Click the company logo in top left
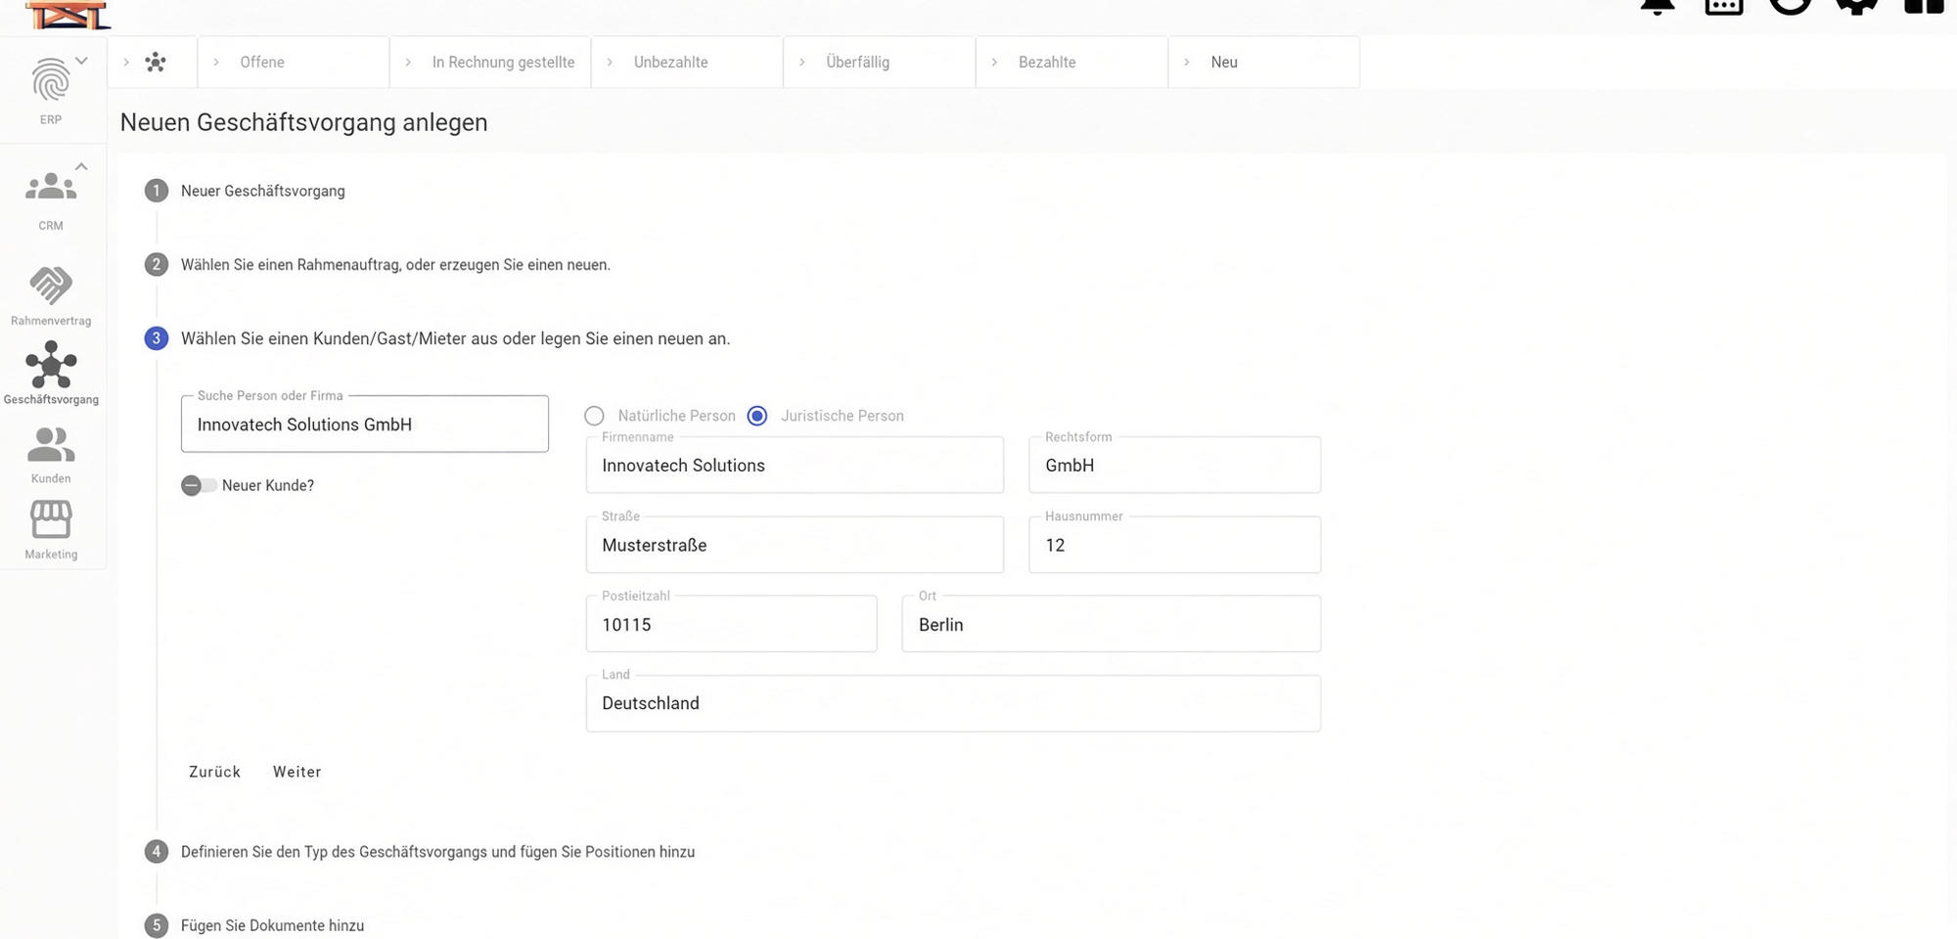Viewport: 1957px width, 939px height. pyautogui.click(x=67, y=14)
